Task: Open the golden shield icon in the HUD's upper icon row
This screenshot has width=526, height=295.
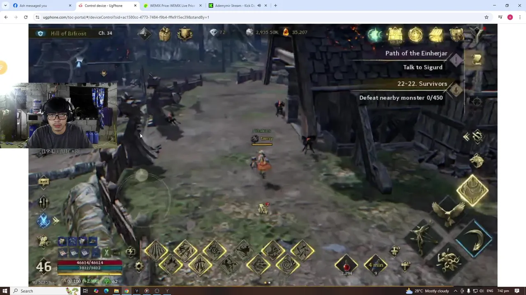Action: 185,34
